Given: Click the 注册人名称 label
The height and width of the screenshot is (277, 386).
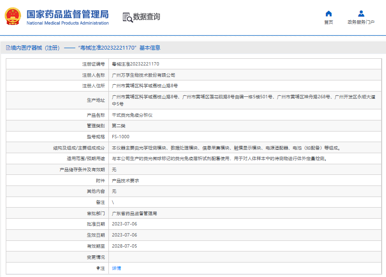Looking at the screenshot, I should 93,75.
